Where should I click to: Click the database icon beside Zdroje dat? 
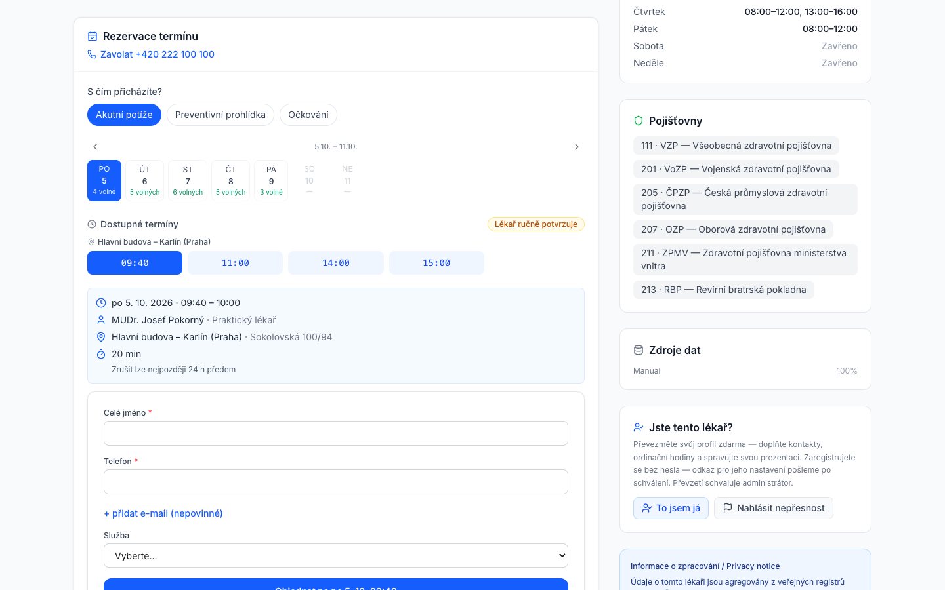tap(639, 350)
